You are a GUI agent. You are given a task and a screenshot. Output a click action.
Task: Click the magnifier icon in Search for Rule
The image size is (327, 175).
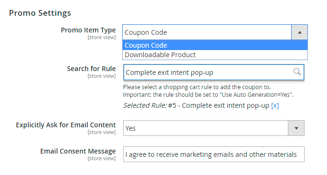297,72
